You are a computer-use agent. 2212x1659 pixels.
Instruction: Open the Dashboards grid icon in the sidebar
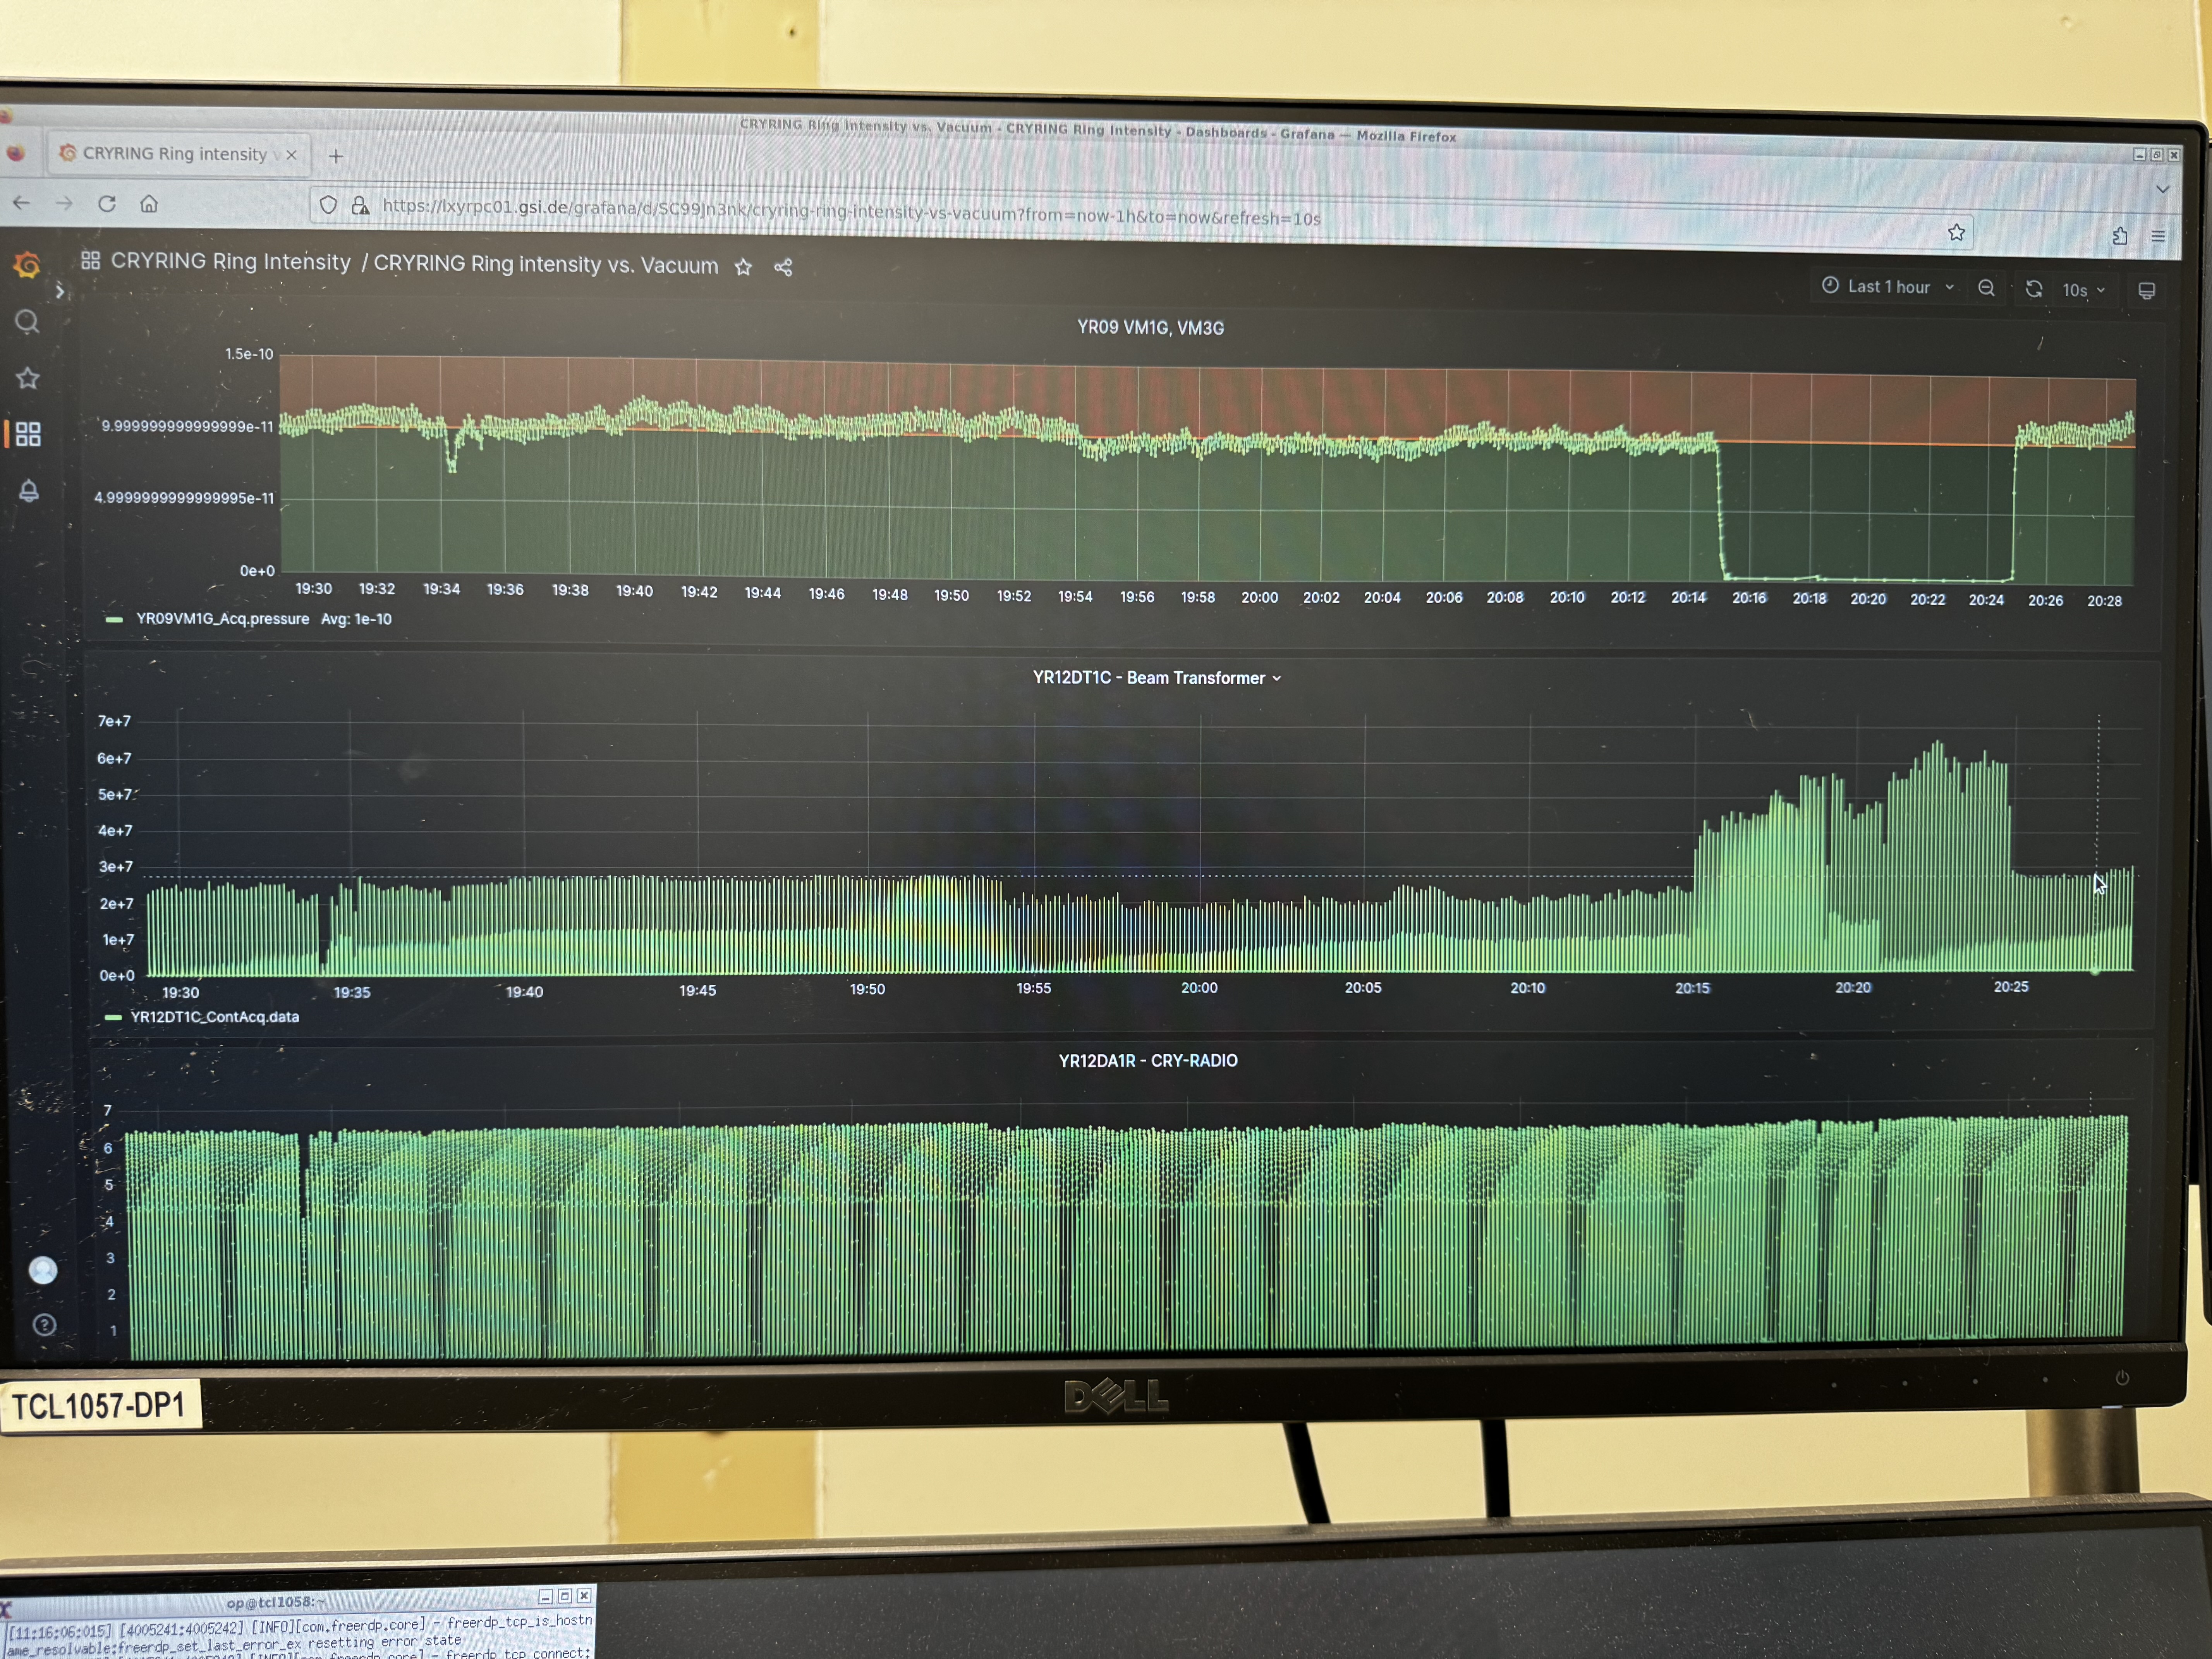(x=28, y=434)
